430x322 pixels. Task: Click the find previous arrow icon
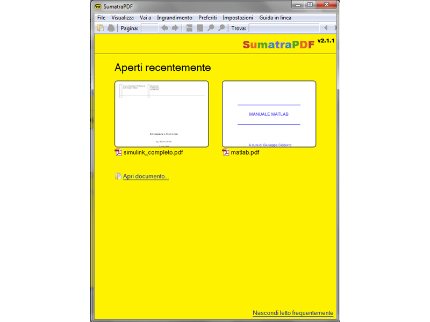click(325, 28)
